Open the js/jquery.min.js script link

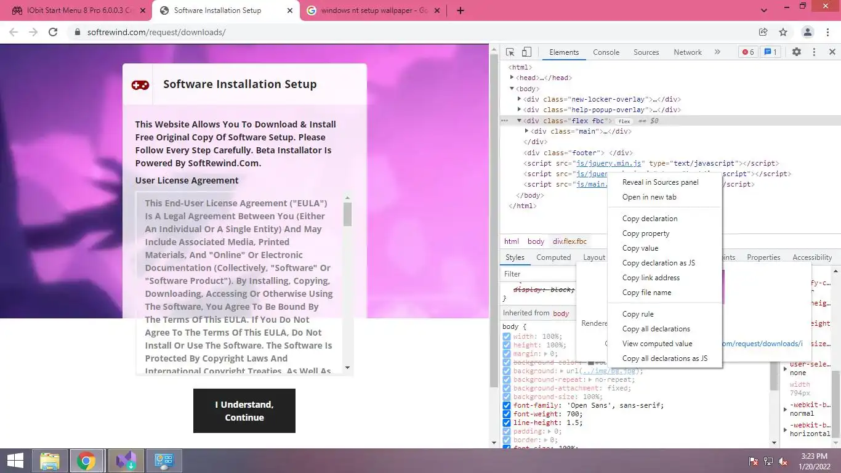tap(610, 163)
